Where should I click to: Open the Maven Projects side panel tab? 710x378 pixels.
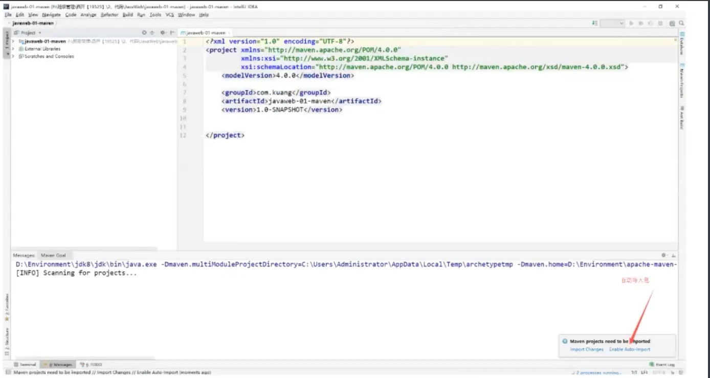point(682,80)
